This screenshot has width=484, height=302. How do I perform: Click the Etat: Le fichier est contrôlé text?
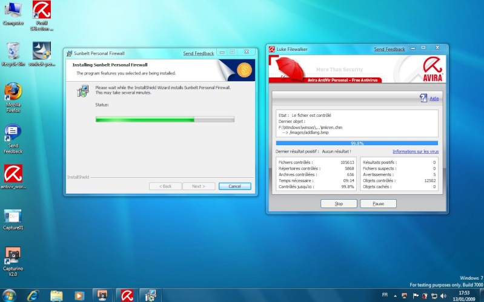305,116
